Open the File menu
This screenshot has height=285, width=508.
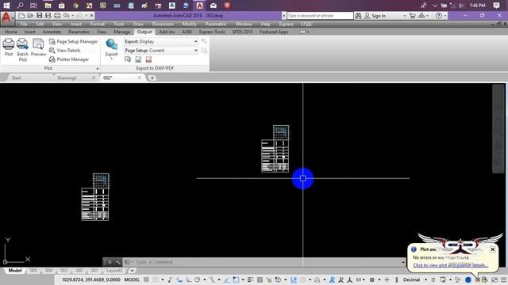pyautogui.click(x=24, y=25)
